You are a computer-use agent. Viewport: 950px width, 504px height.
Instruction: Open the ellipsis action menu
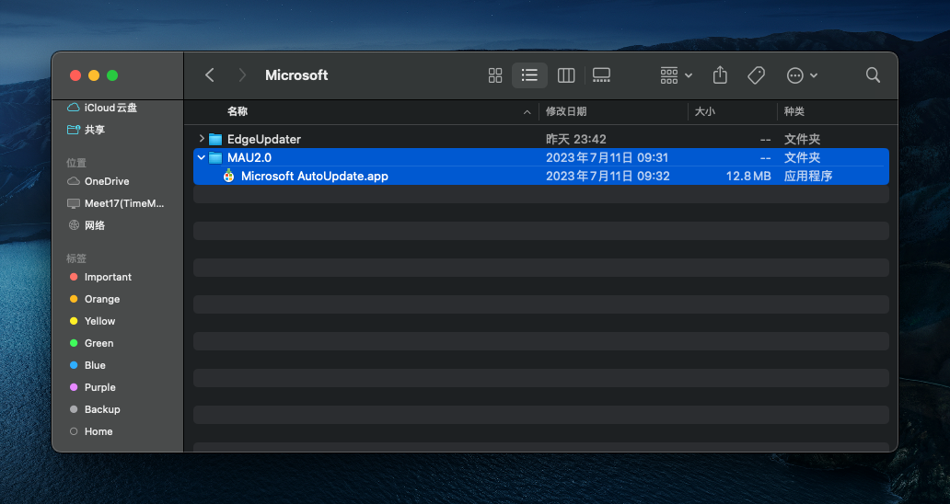point(802,75)
